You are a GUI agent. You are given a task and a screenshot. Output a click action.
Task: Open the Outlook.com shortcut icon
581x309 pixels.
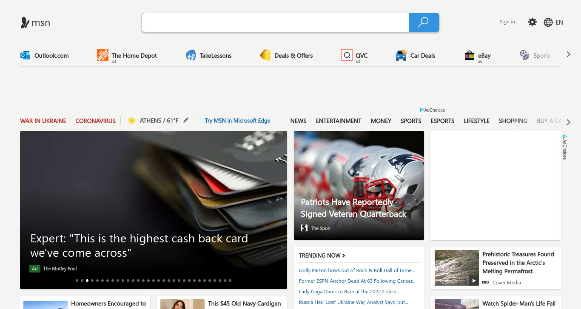click(x=25, y=55)
